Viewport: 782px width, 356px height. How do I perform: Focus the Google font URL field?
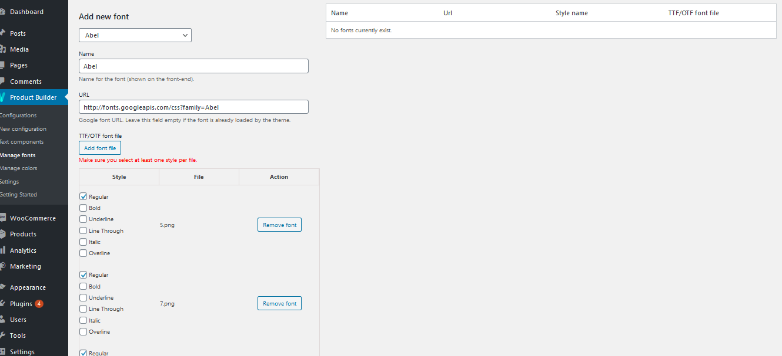point(193,107)
